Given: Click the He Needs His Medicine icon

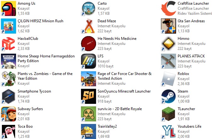Looking at the screenshot, I should click(89, 44).
